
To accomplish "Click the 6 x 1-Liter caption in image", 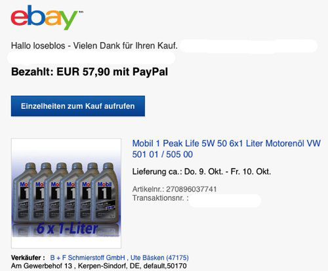I will pos(67,228).
